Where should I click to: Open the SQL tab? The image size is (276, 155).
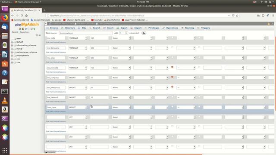(x=82, y=28)
